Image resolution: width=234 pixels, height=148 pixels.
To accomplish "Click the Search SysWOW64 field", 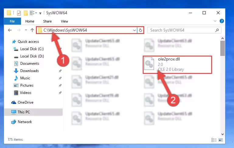I will coord(184,30).
